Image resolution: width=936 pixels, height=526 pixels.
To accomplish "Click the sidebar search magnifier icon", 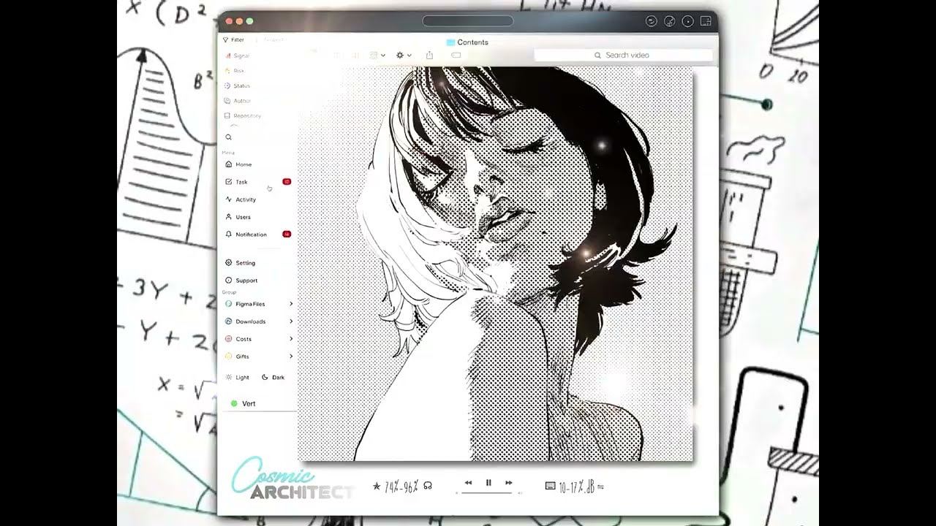I will tap(229, 137).
